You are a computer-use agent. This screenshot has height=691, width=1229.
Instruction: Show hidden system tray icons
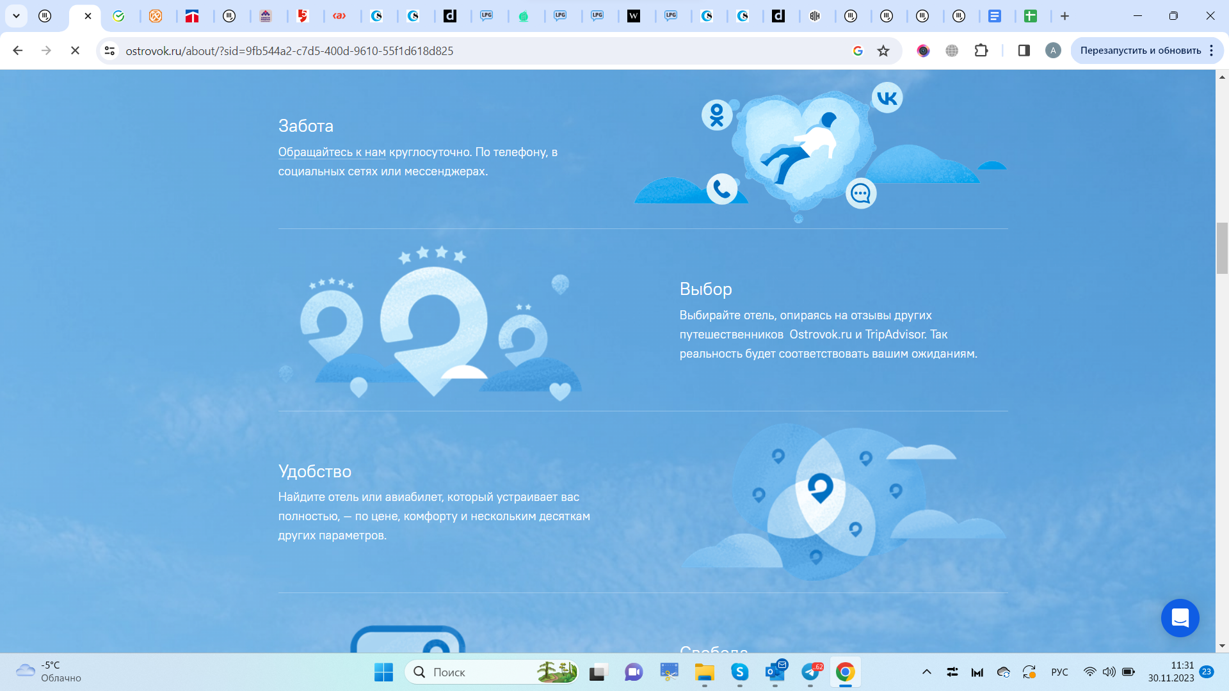pos(926,672)
